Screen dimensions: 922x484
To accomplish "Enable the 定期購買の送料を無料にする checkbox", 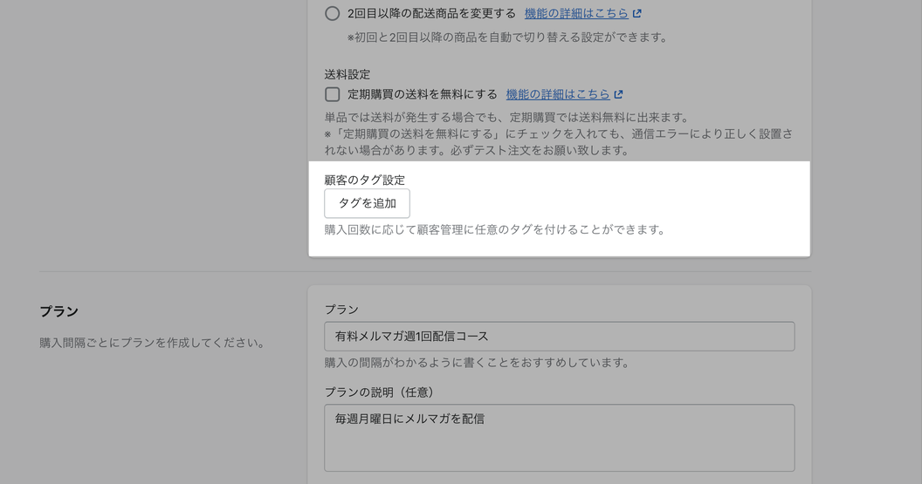I will 332,94.
